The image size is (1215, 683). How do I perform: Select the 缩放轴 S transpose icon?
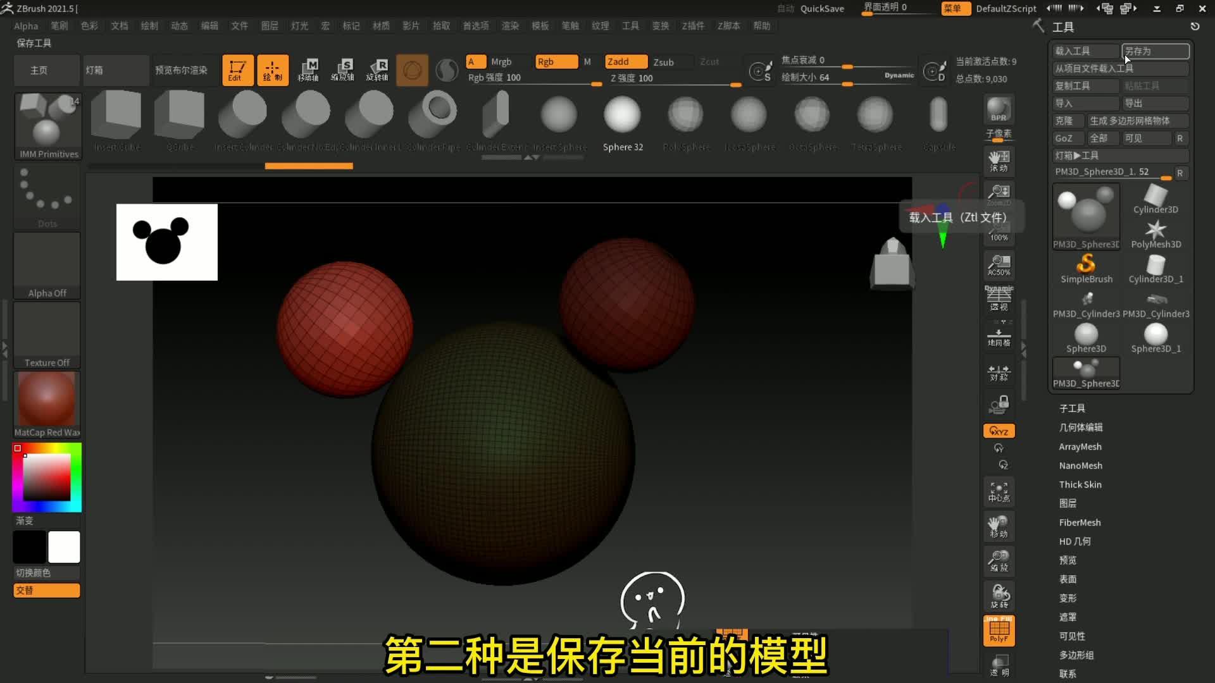(x=345, y=70)
